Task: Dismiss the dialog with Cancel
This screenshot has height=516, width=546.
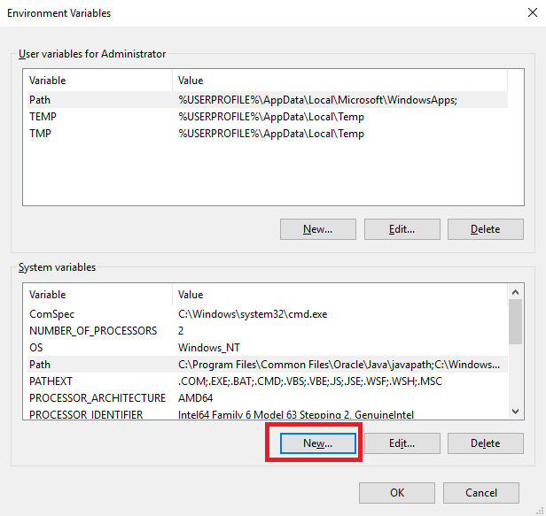Action: [x=481, y=493]
